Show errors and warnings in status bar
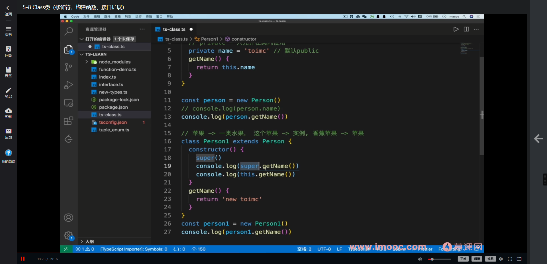 coord(85,249)
